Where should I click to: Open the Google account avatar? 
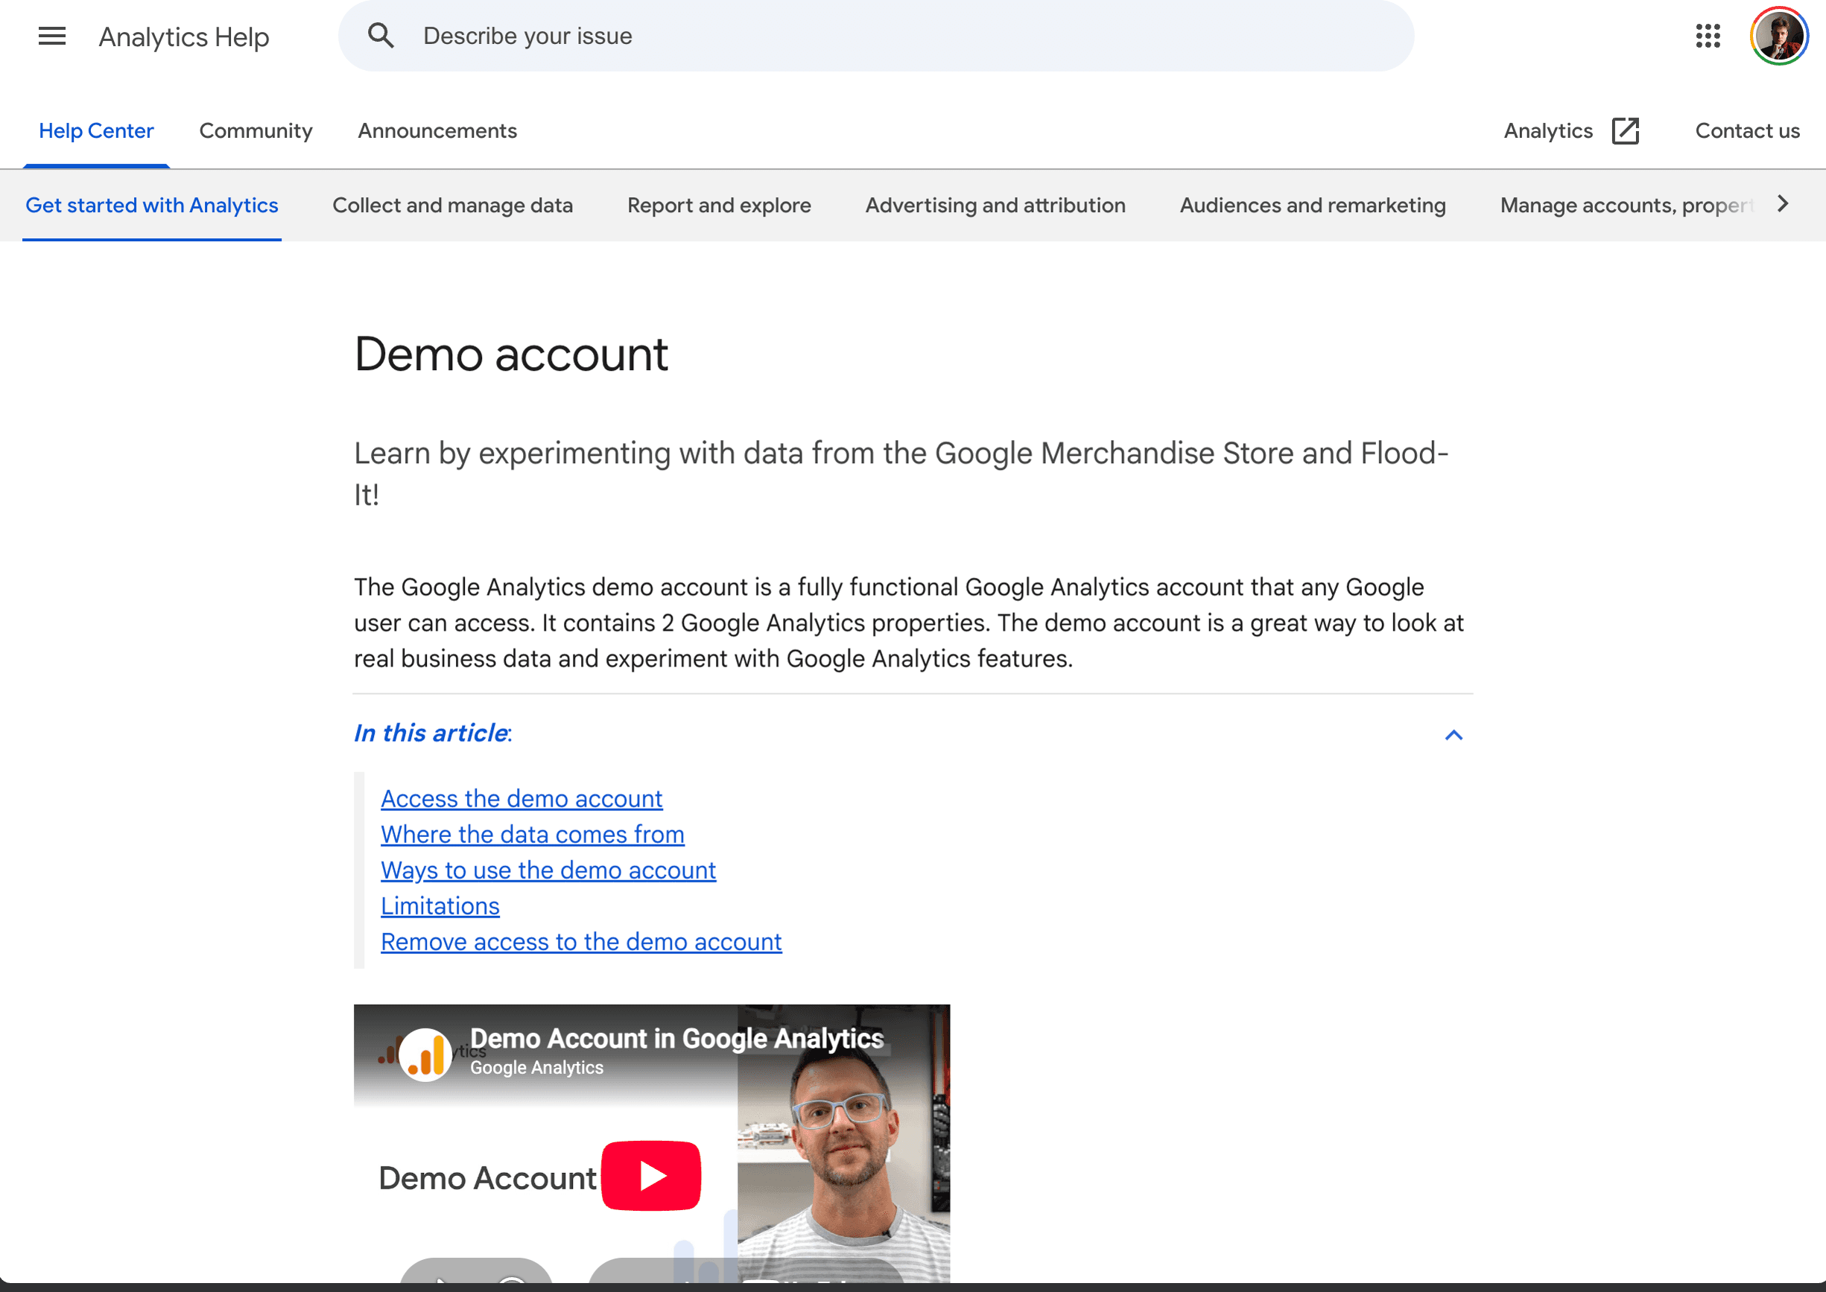pos(1779,36)
